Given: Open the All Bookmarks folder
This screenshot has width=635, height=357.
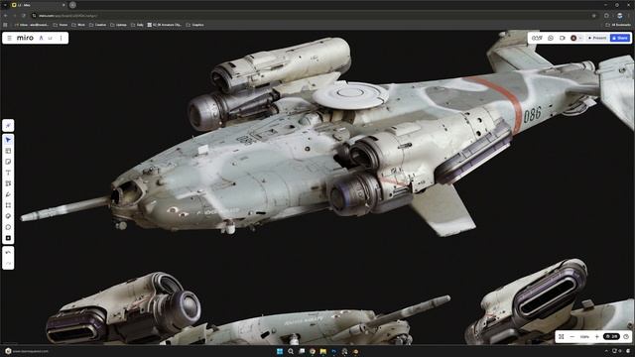Looking at the screenshot, I should pos(618,25).
